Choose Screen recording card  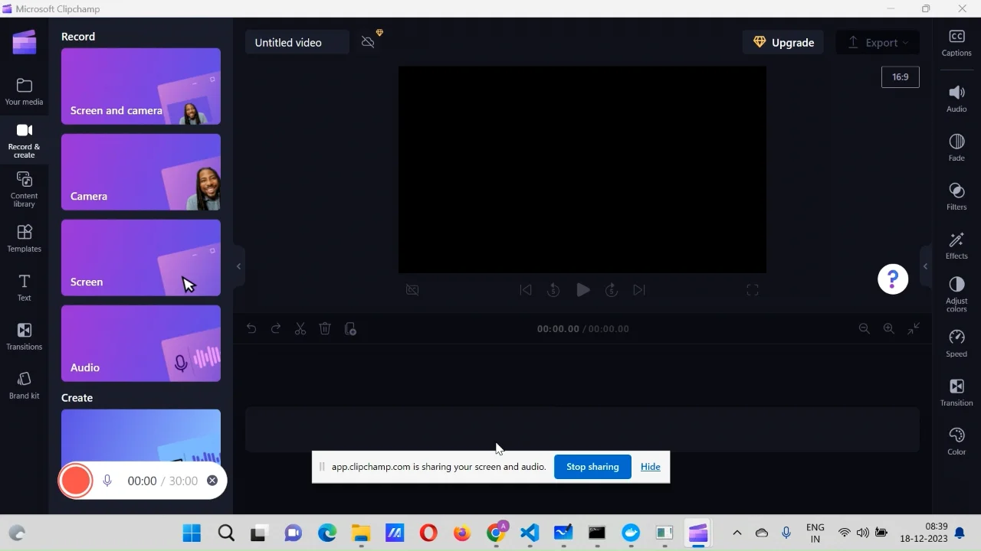tap(141, 258)
